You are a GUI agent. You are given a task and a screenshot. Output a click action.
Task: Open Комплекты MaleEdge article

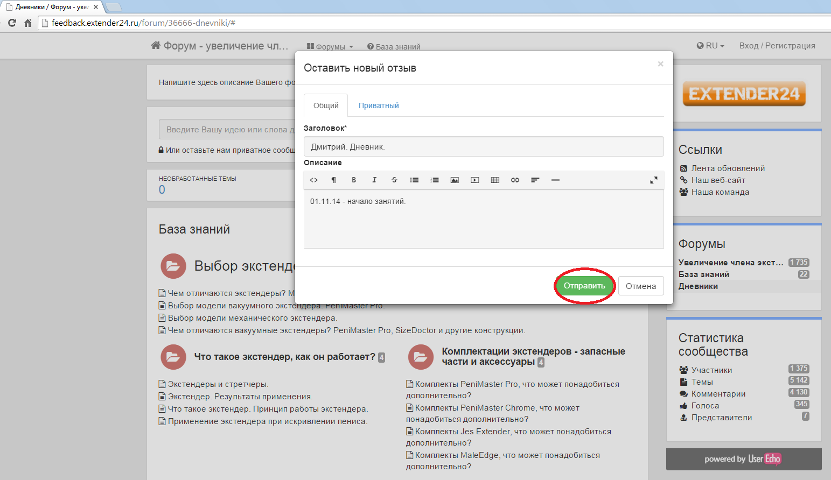[503, 461]
